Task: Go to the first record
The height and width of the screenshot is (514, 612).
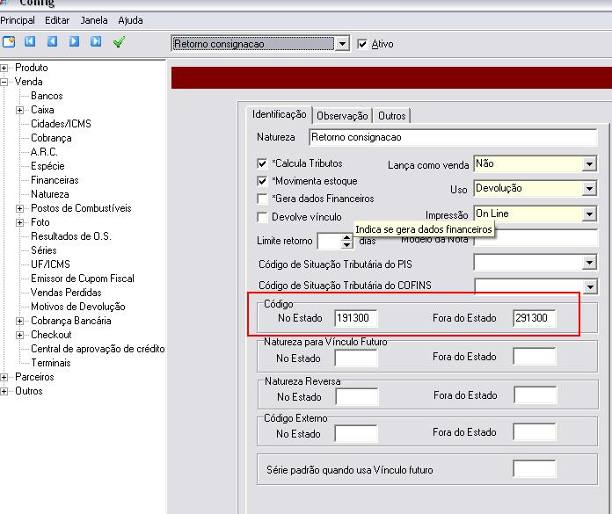Action: [31, 41]
